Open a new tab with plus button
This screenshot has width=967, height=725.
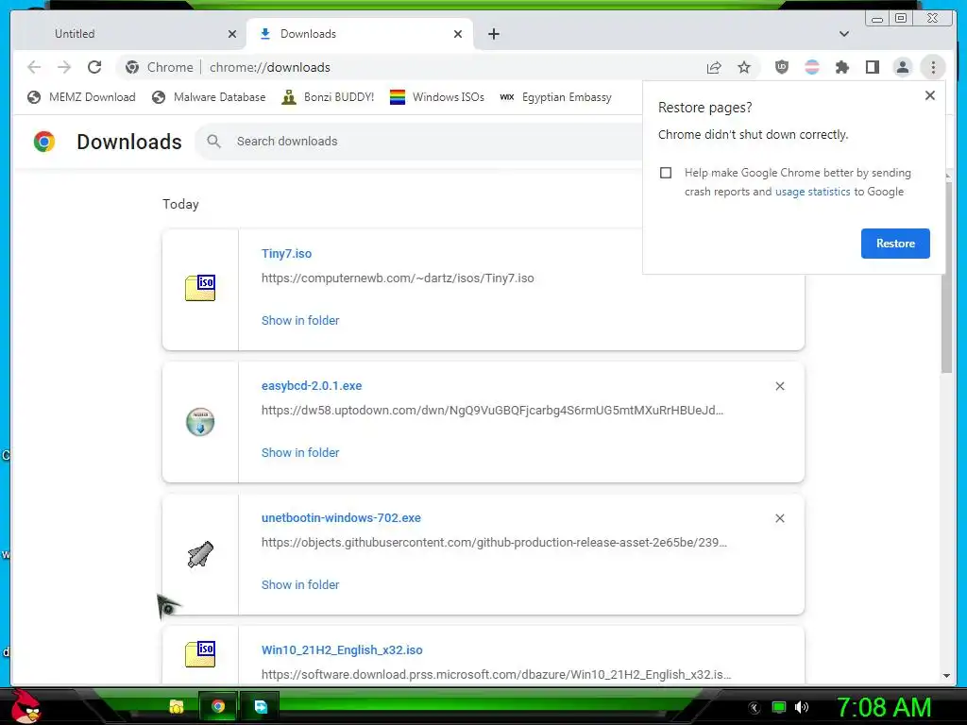click(x=493, y=34)
